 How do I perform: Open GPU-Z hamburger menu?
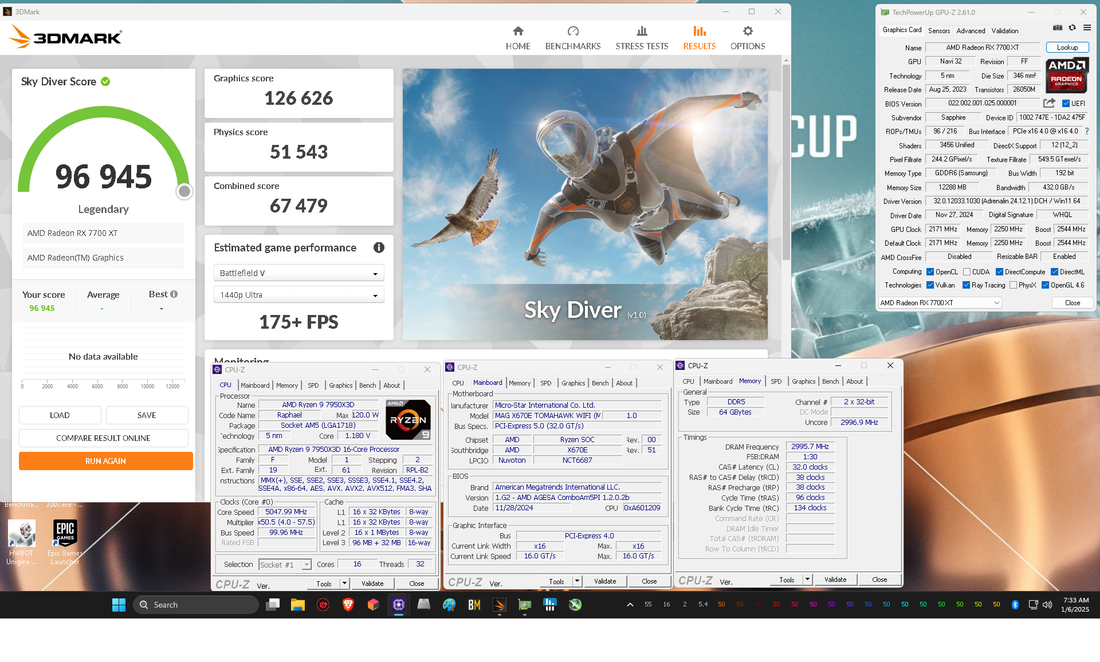click(x=1087, y=27)
